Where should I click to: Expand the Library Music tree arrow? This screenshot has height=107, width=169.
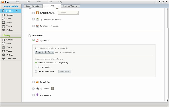(x=1, y=43)
